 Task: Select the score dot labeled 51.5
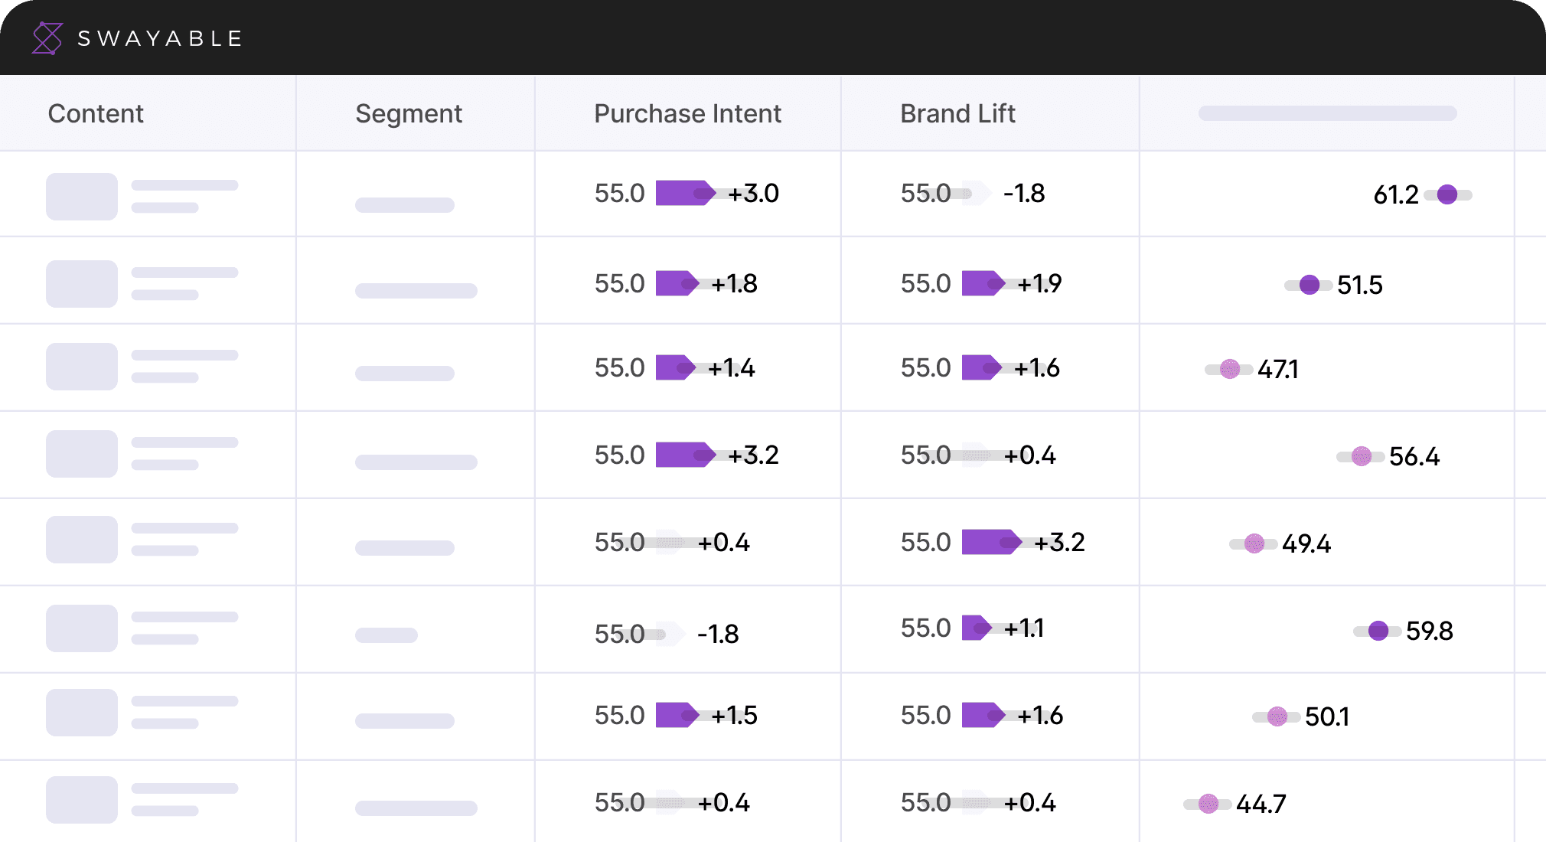(1310, 285)
